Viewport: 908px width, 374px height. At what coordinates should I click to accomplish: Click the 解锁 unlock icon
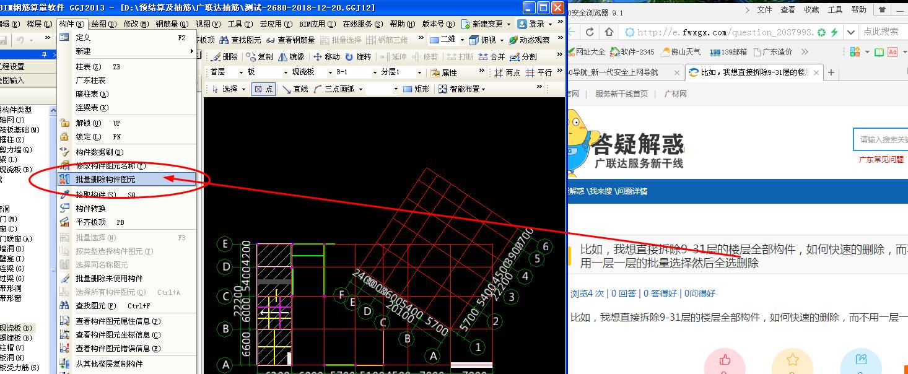(x=64, y=123)
